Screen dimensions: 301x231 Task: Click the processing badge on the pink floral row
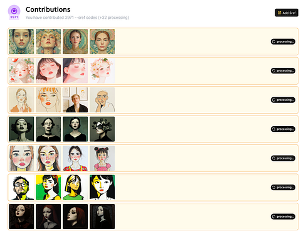(x=283, y=71)
